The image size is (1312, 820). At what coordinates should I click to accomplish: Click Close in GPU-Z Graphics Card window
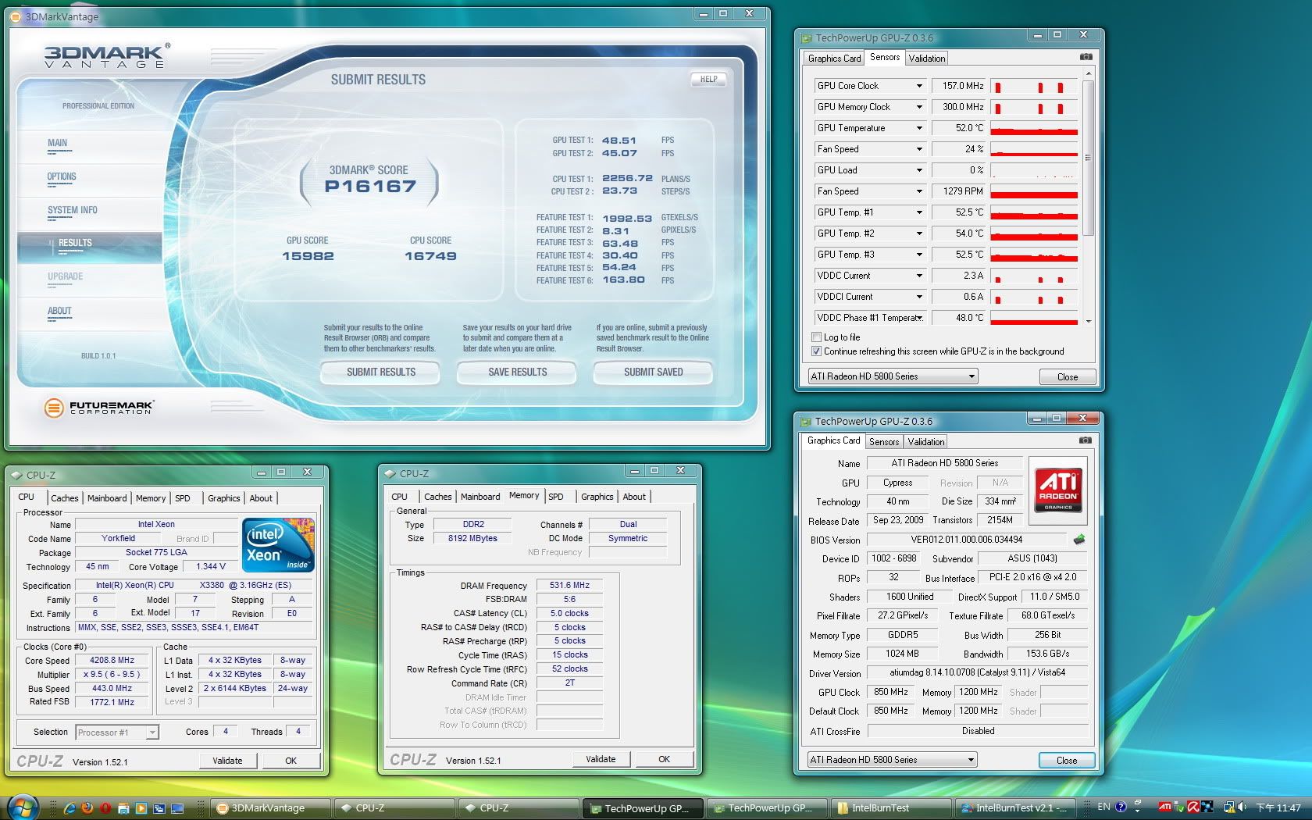coord(1067,761)
